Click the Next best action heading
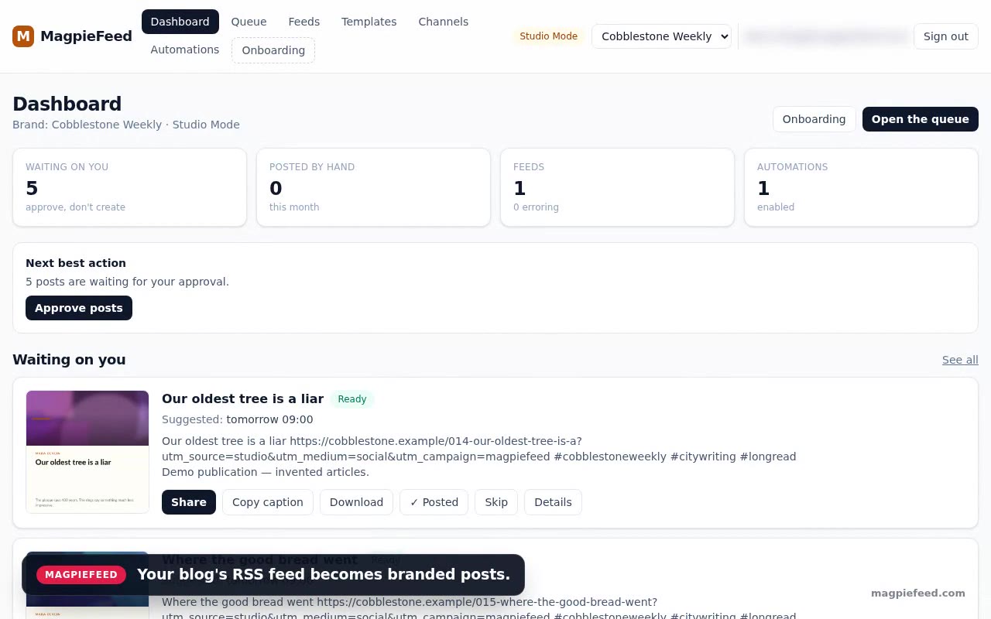The image size is (991, 619). 76,263
